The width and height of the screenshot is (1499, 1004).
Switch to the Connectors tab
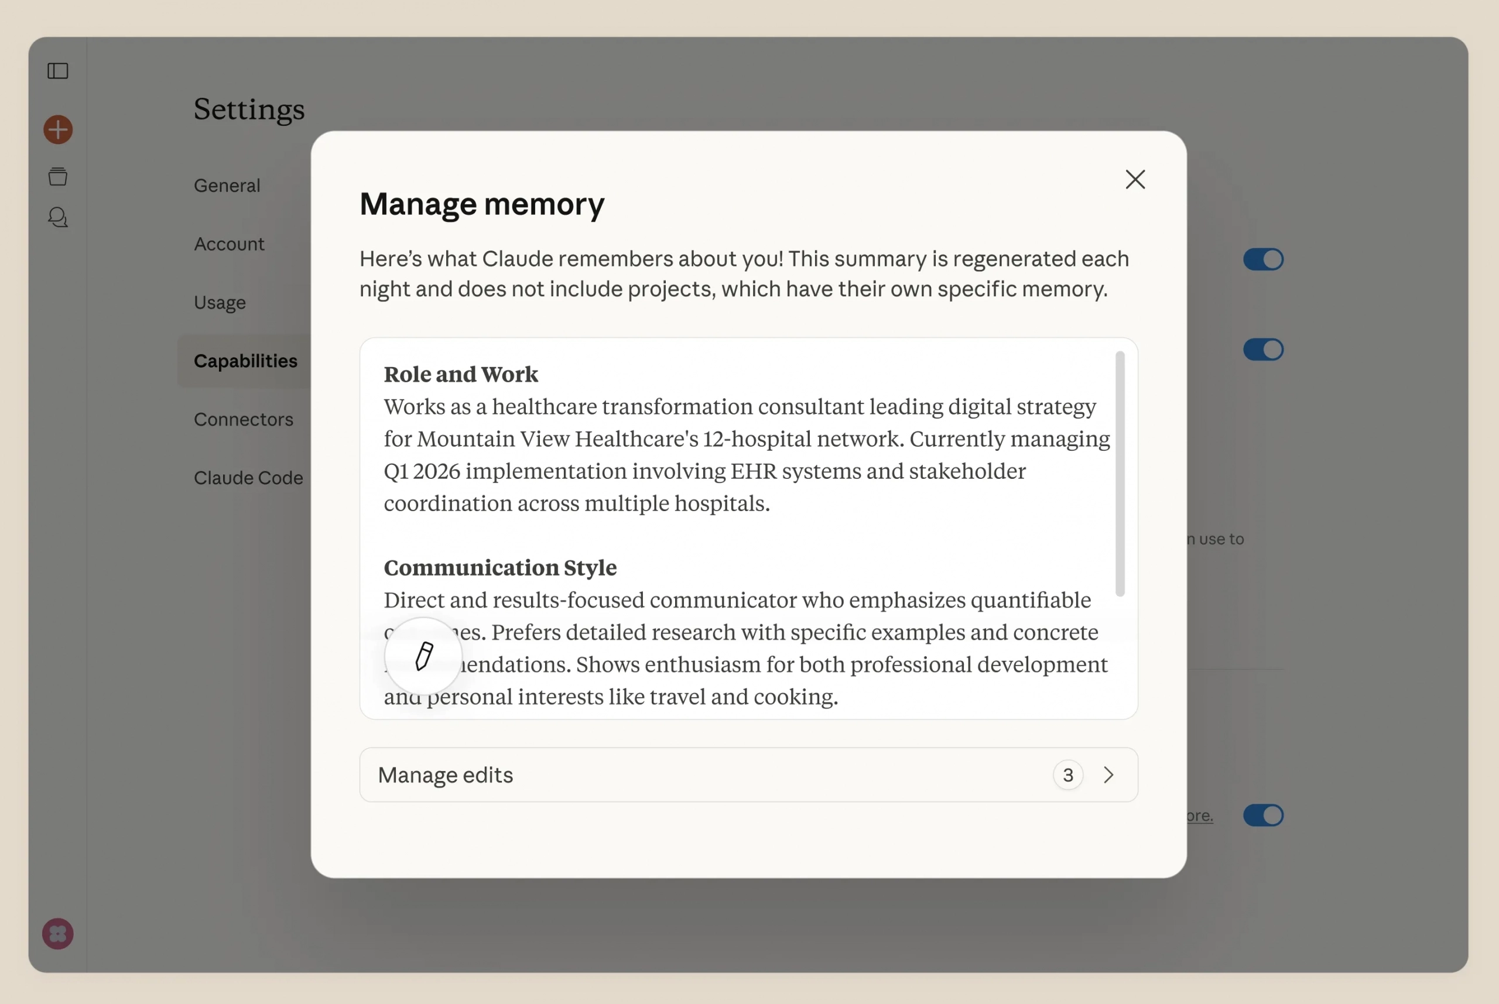tap(244, 419)
